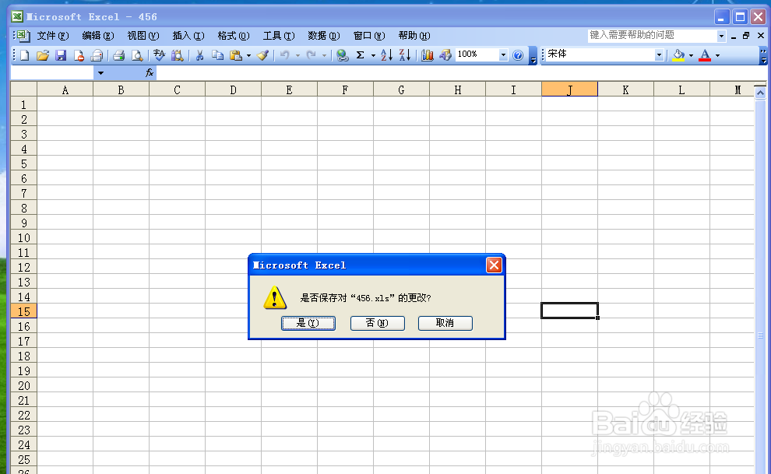Open the 插入(I) menu
The width and height of the screenshot is (771, 474).
click(188, 35)
